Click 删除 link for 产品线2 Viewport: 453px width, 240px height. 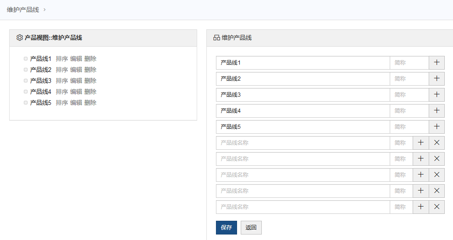pyautogui.click(x=90, y=70)
